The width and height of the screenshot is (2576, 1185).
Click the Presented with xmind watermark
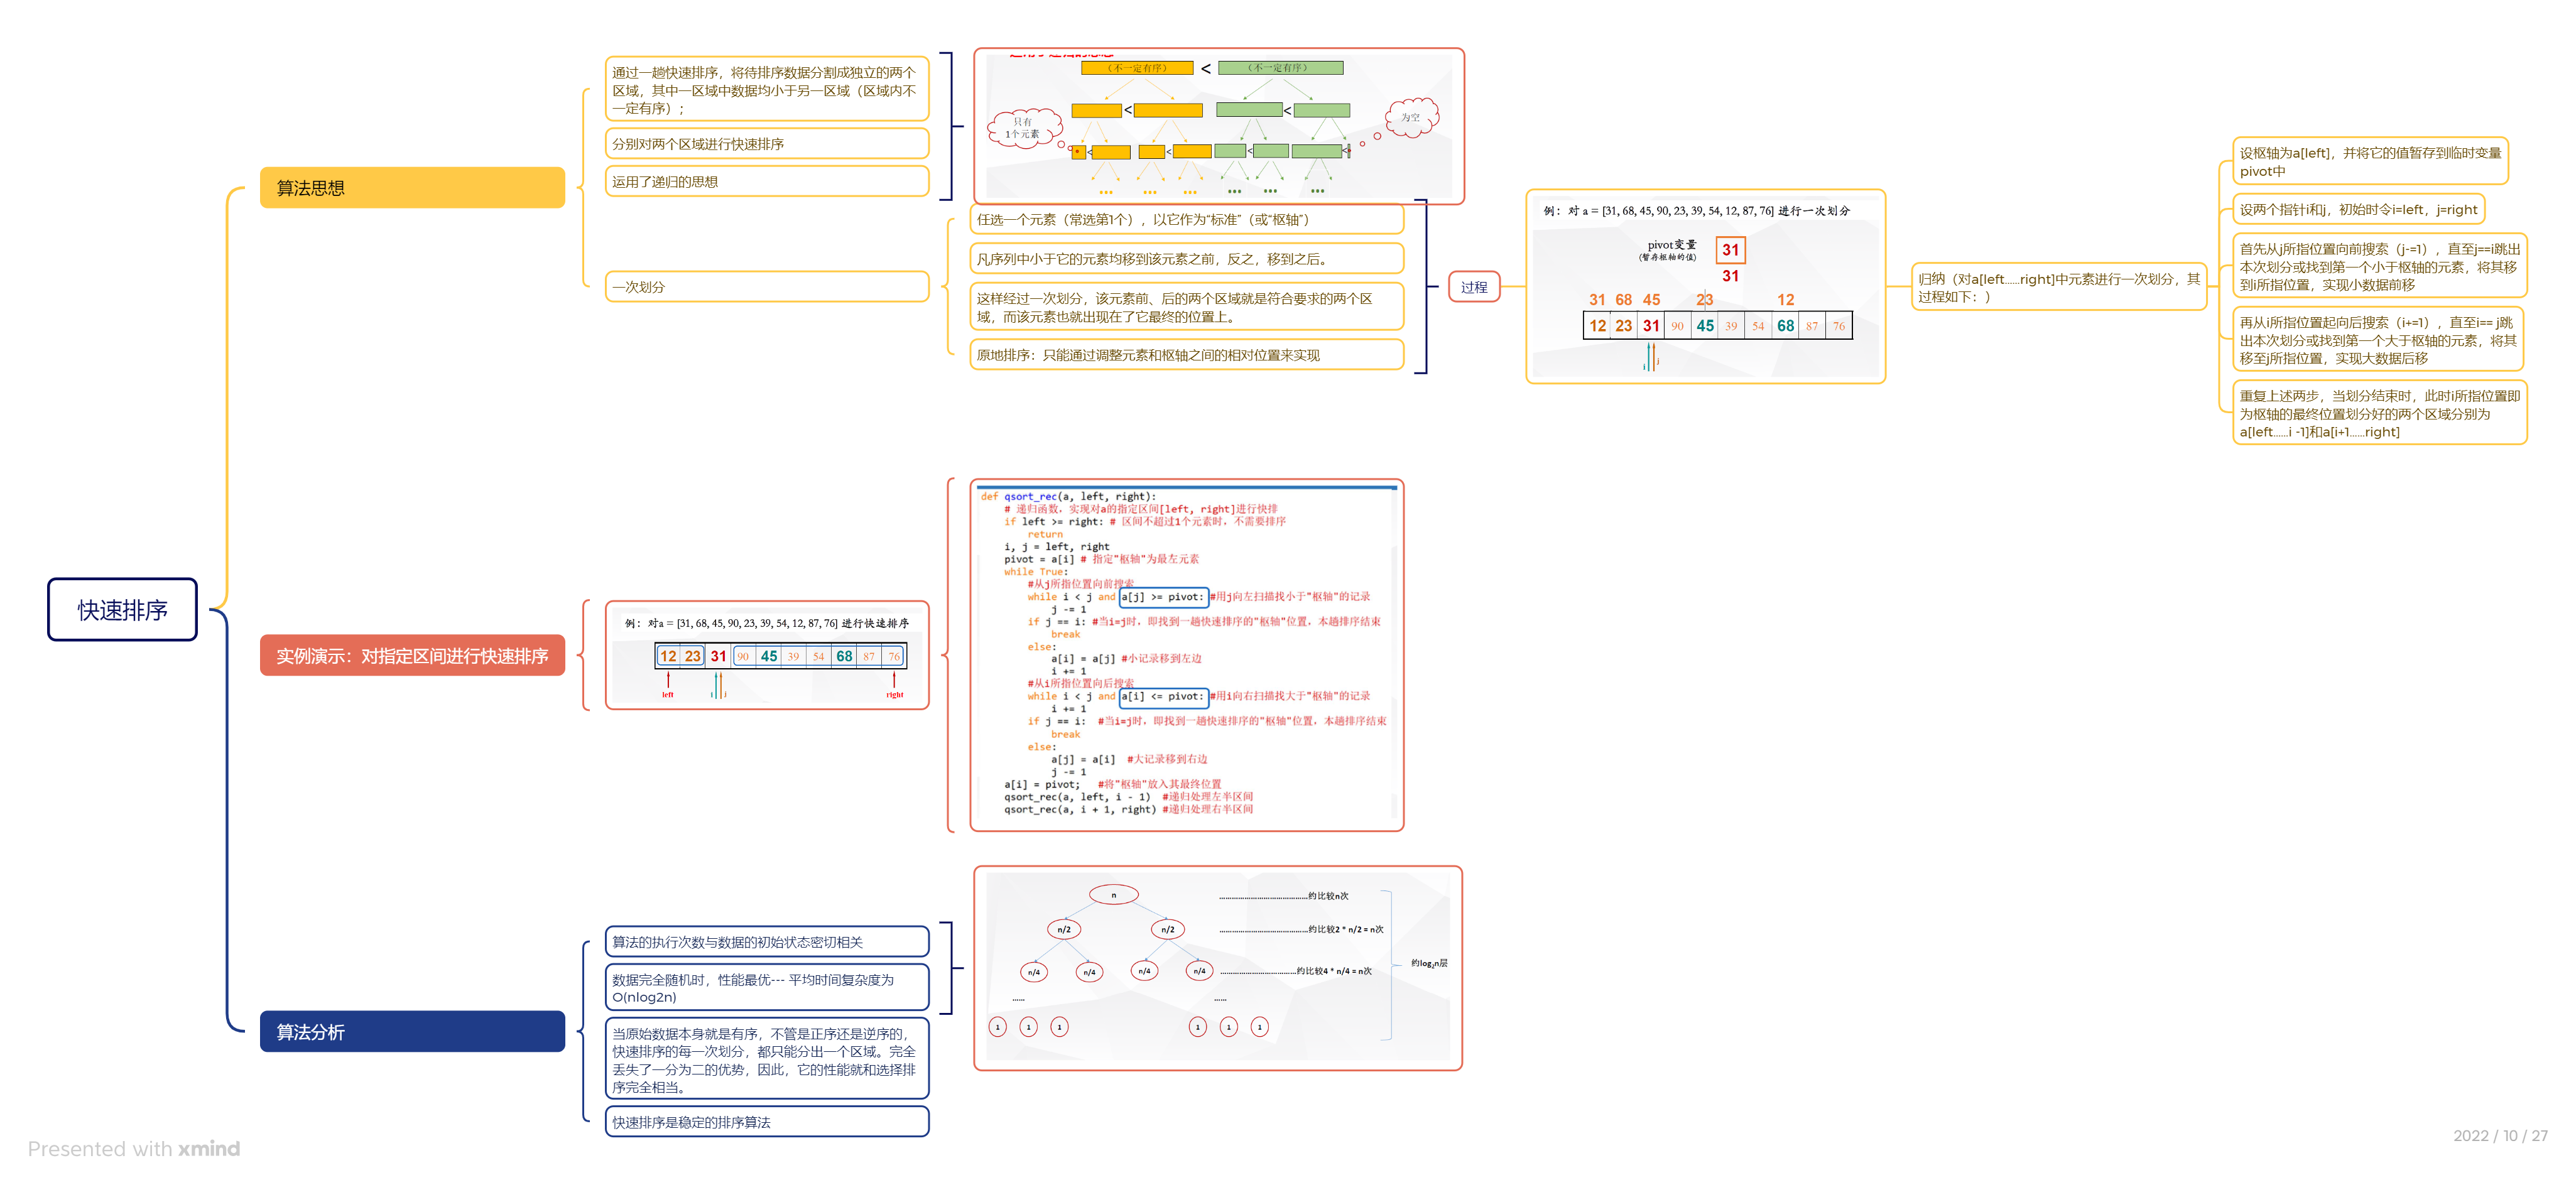134,1148
